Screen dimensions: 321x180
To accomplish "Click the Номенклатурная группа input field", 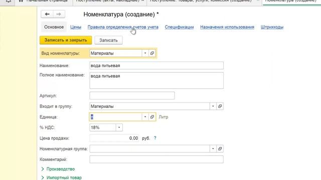I will [149, 149].
